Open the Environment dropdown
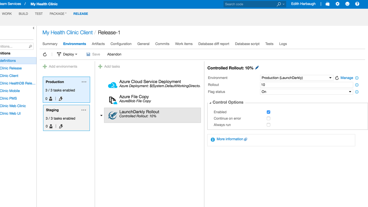 click(x=297, y=78)
